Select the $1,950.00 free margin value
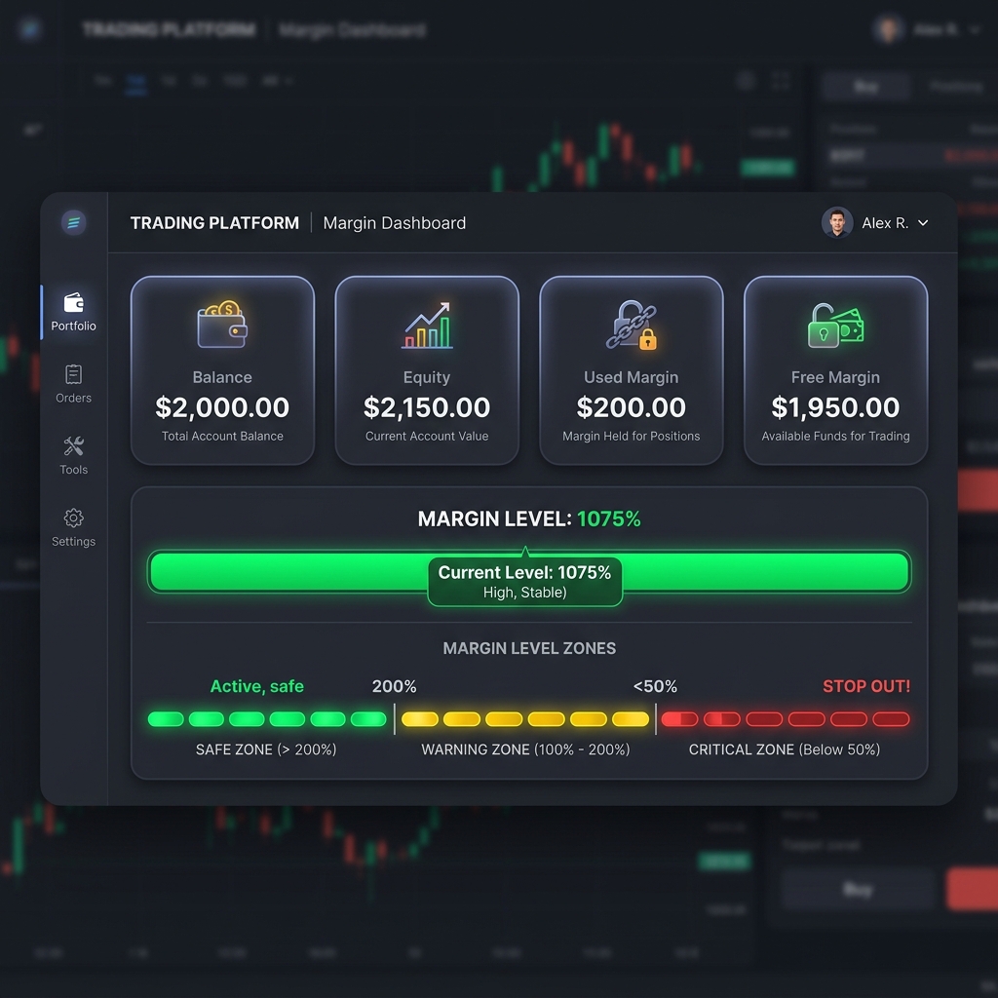This screenshot has height=998, width=998. pyautogui.click(x=835, y=407)
